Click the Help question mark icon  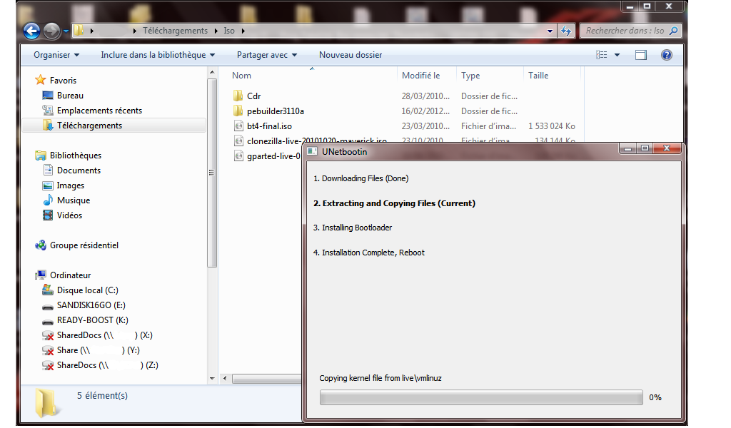pos(666,55)
